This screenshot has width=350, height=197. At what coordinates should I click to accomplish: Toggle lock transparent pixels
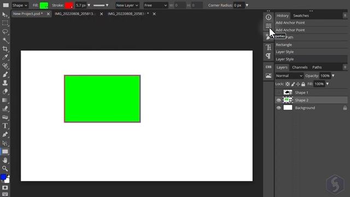tap(288, 84)
